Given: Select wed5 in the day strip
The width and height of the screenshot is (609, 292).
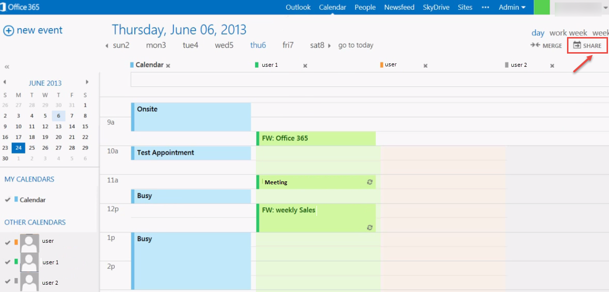Looking at the screenshot, I should coord(224,45).
